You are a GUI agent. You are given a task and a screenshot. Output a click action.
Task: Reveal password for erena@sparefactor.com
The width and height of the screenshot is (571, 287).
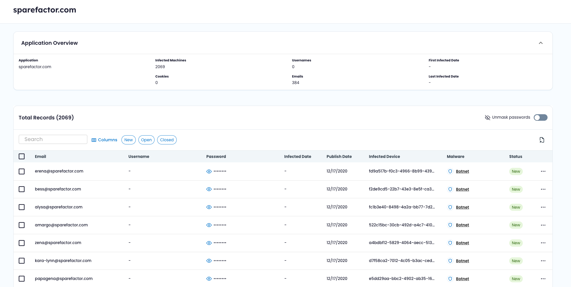(x=209, y=171)
